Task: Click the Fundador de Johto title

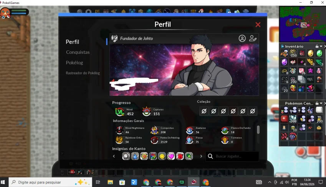Action: 136,38
